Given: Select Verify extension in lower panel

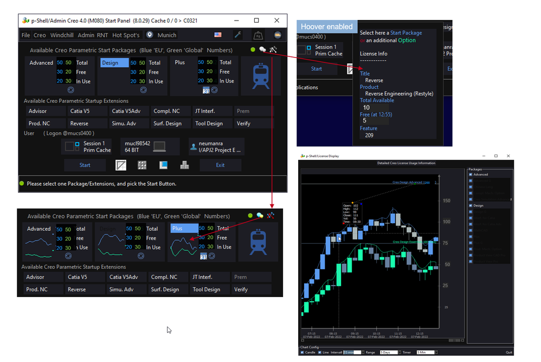Looking at the screenshot, I should coord(252,289).
